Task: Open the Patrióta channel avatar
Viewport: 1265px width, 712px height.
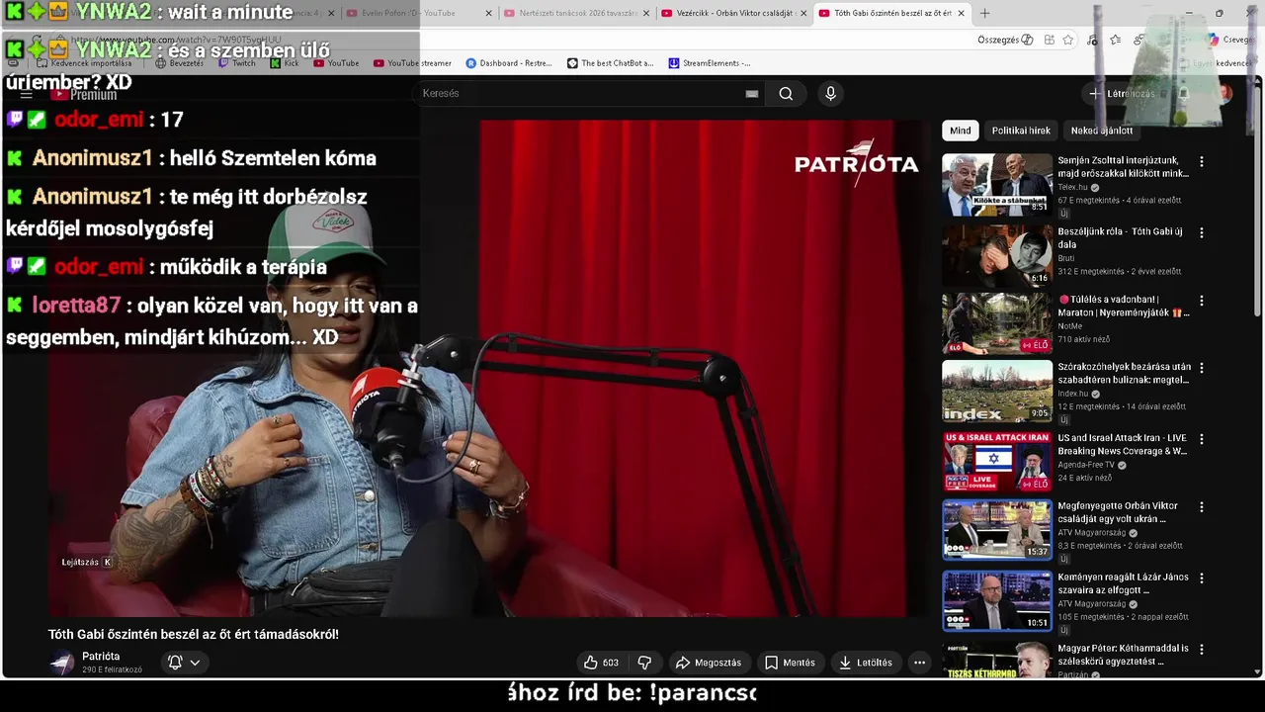Action: (x=62, y=663)
